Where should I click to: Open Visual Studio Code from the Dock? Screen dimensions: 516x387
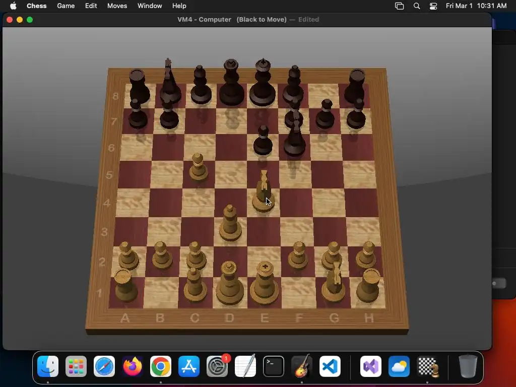coord(330,366)
